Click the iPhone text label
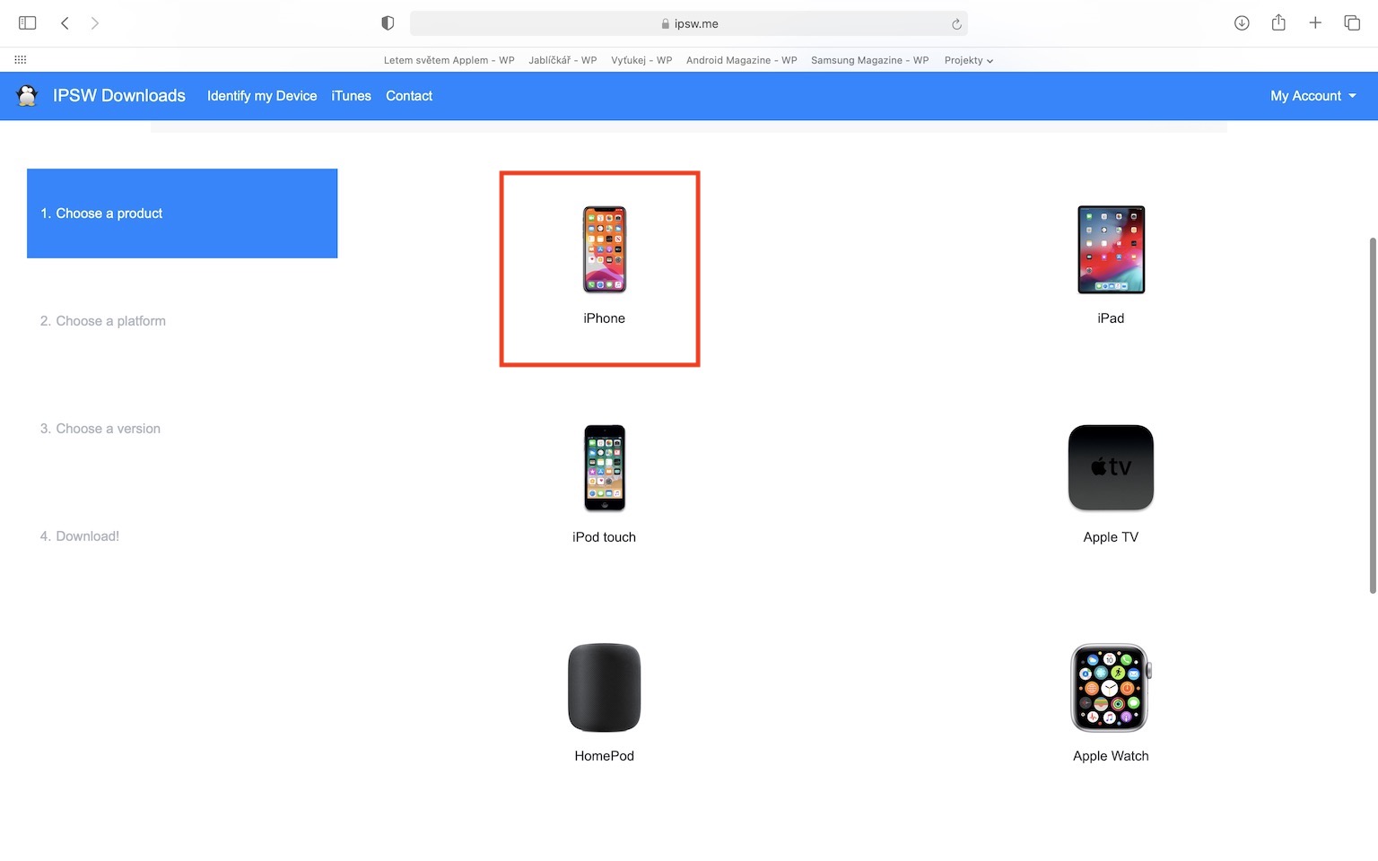1378x861 pixels. [x=605, y=318]
